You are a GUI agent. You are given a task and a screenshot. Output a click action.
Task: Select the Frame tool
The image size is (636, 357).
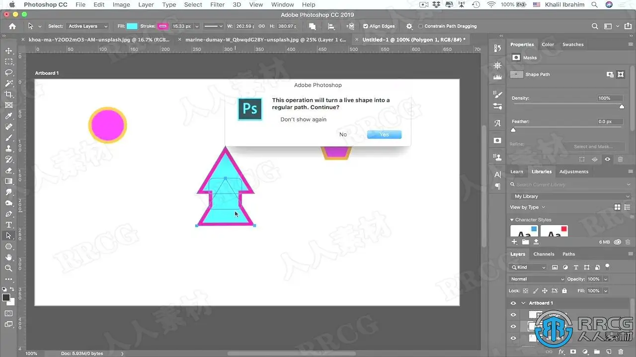click(x=8, y=105)
